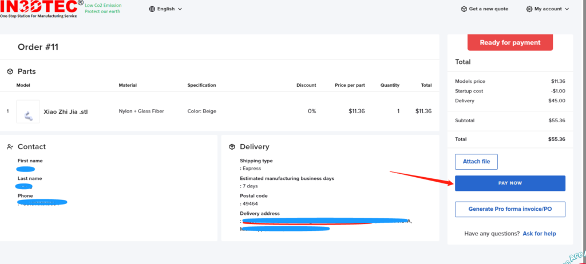Viewport: 586px width, 264px height.
Task: Click the Delivery section box icon
Action: click(232, 147)
